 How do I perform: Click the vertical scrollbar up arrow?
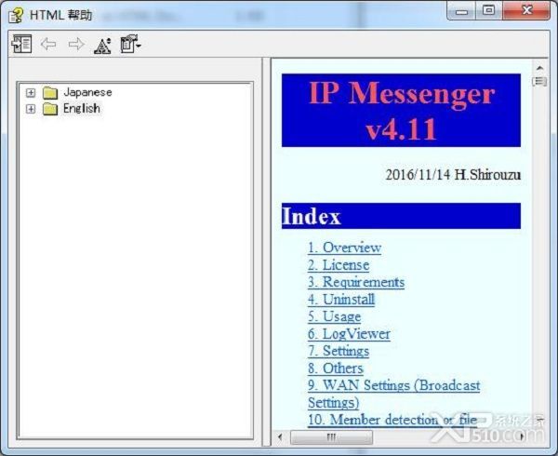coord(539,68)
